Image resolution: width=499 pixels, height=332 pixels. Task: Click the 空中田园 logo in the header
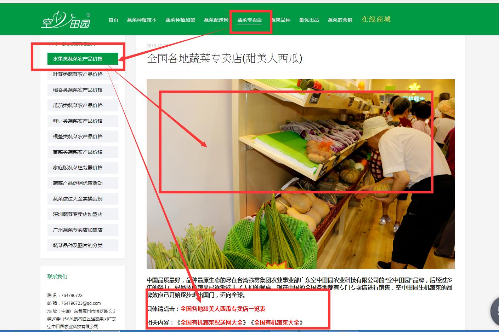66,19
